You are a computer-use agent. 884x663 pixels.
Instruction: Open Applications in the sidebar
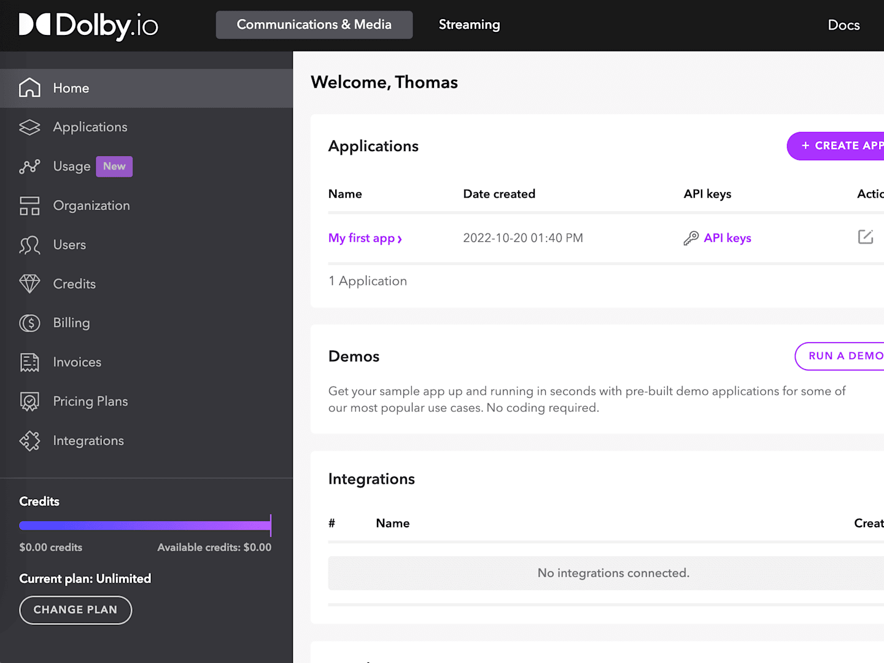pyautogui.click(x=146, y=127)
